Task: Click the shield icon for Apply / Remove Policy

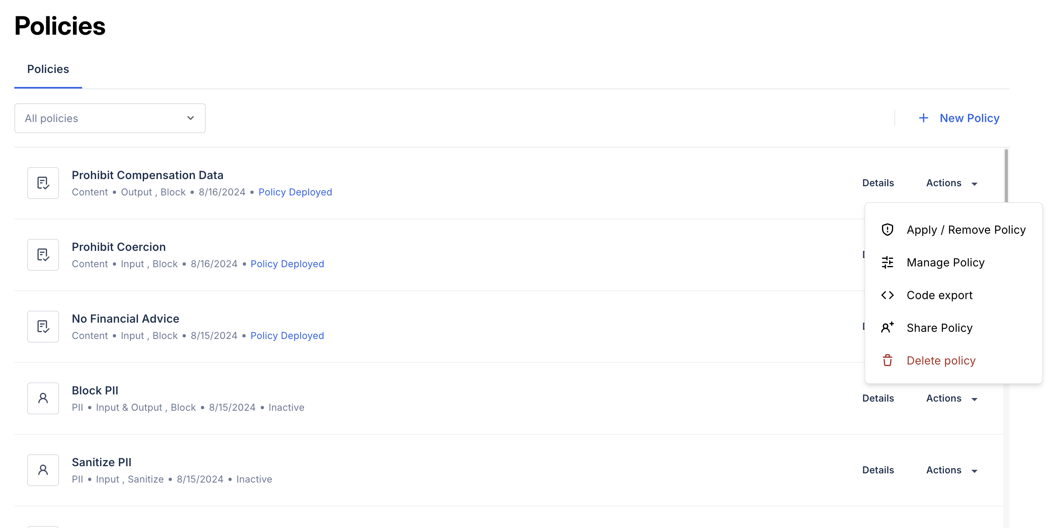Action: pos(888,229)
